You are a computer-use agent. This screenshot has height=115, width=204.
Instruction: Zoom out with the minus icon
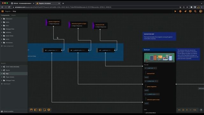[191, 110]
